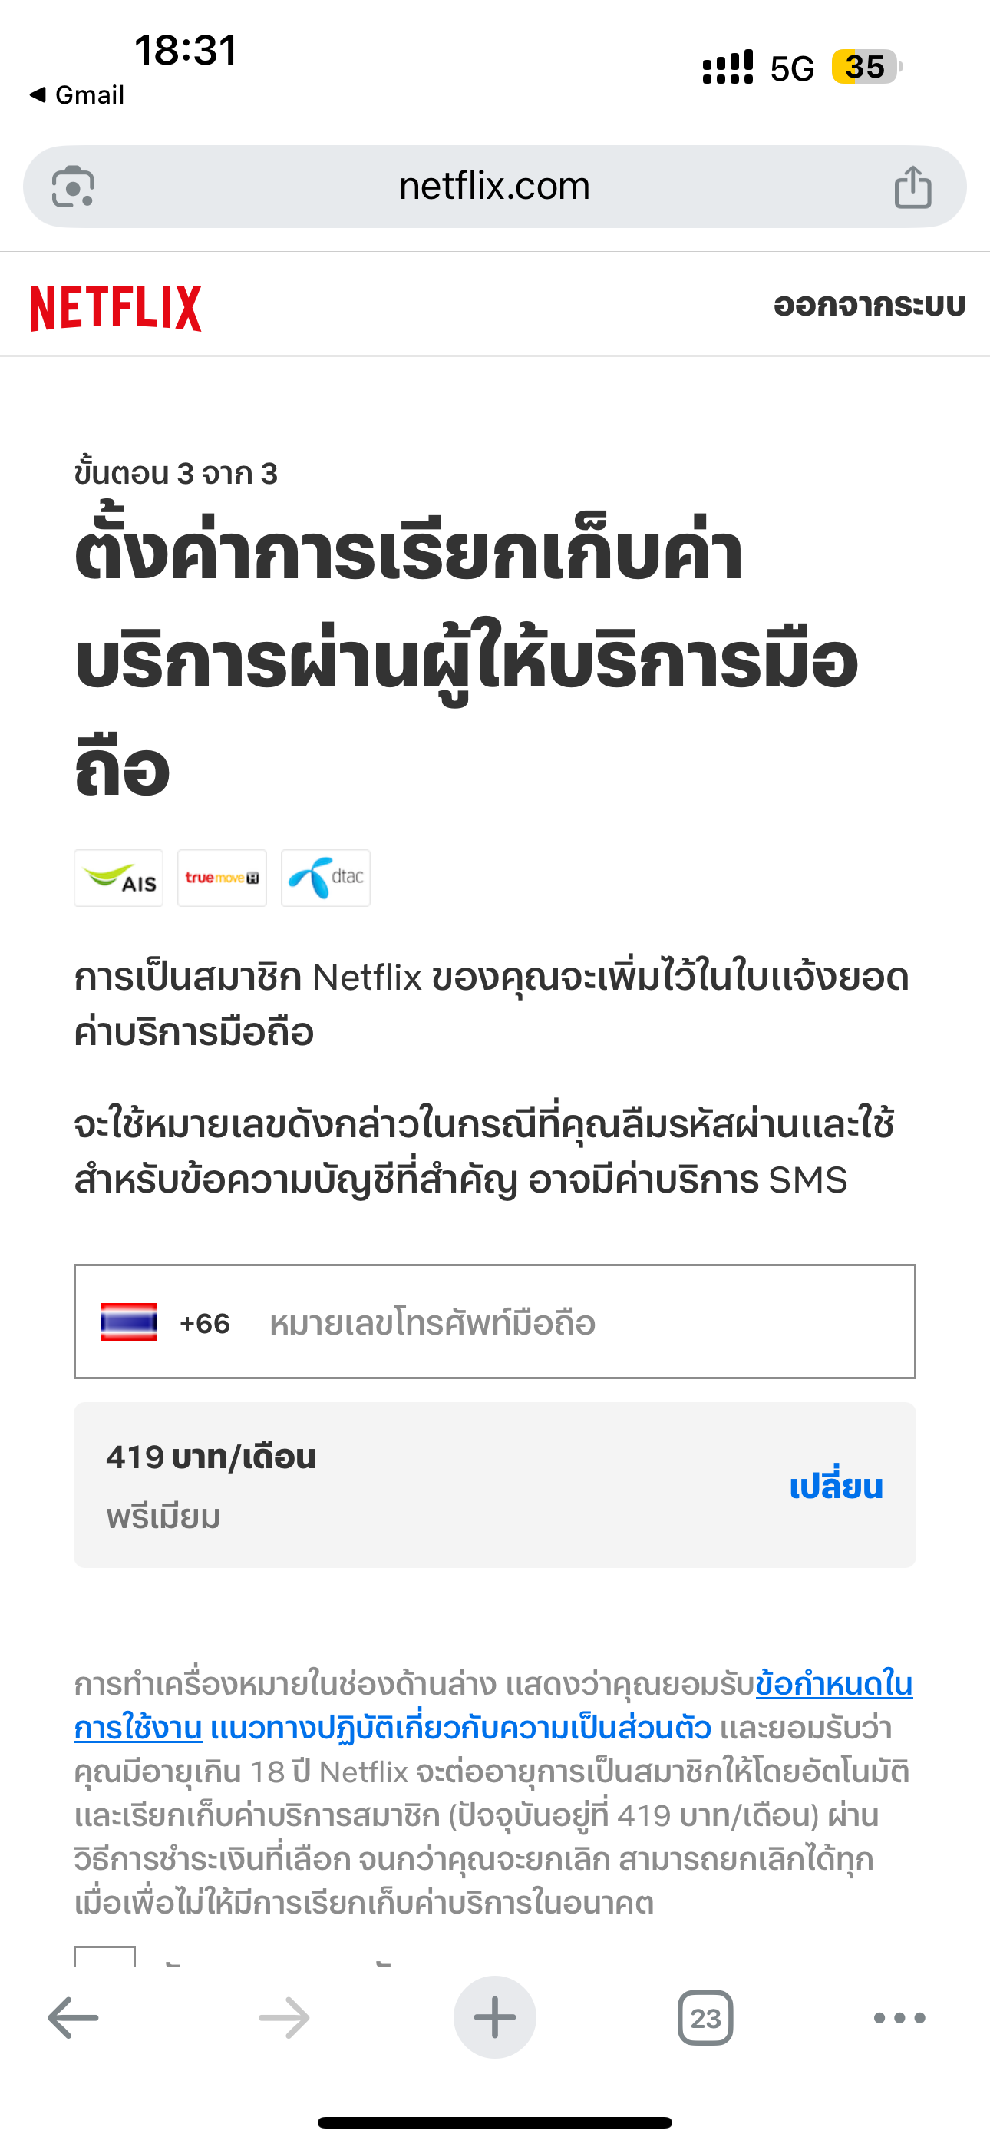Image resolution: width=990 pixels, height=2147 pixels.
Task: Open the Netflix logo home link
Action: coord(116,308)
